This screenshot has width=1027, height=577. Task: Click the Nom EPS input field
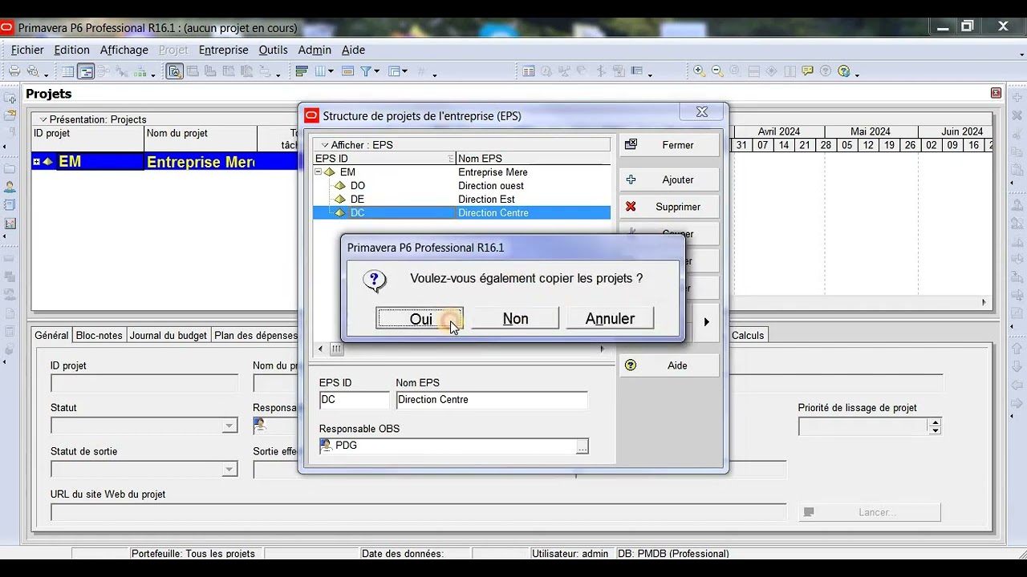492,400
